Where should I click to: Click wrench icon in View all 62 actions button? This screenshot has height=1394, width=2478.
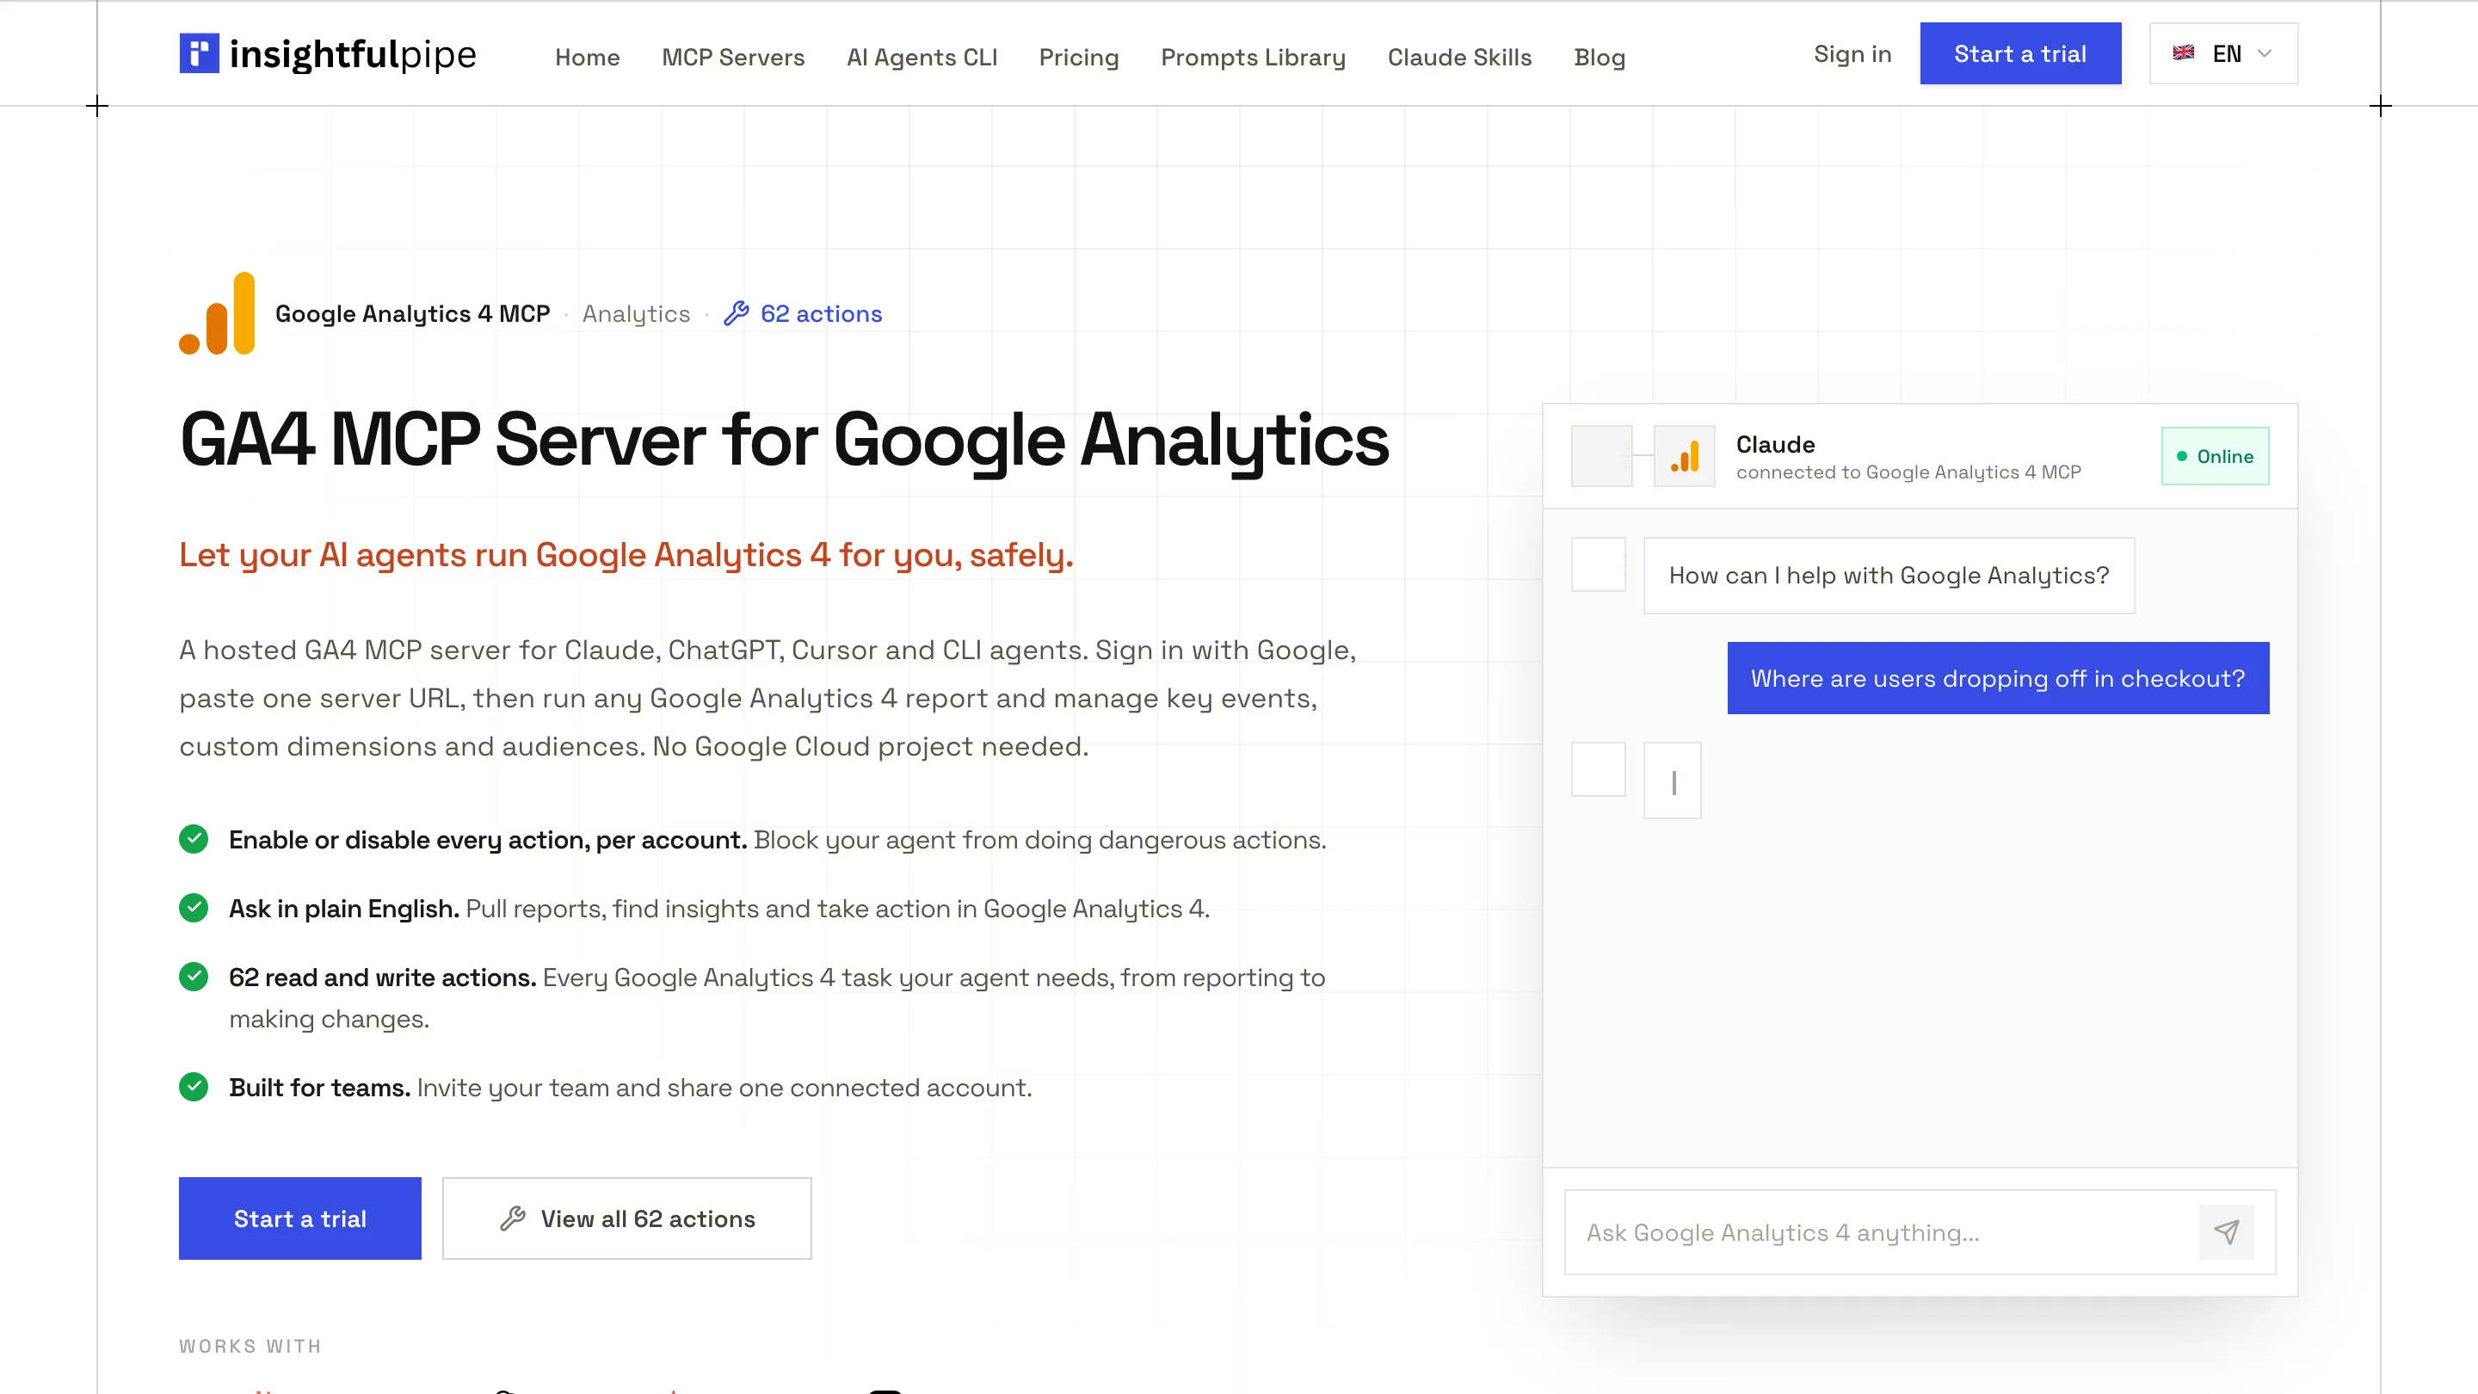513,1219
